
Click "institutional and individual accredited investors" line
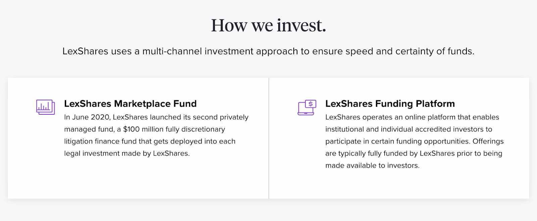[x=409, y=129]
